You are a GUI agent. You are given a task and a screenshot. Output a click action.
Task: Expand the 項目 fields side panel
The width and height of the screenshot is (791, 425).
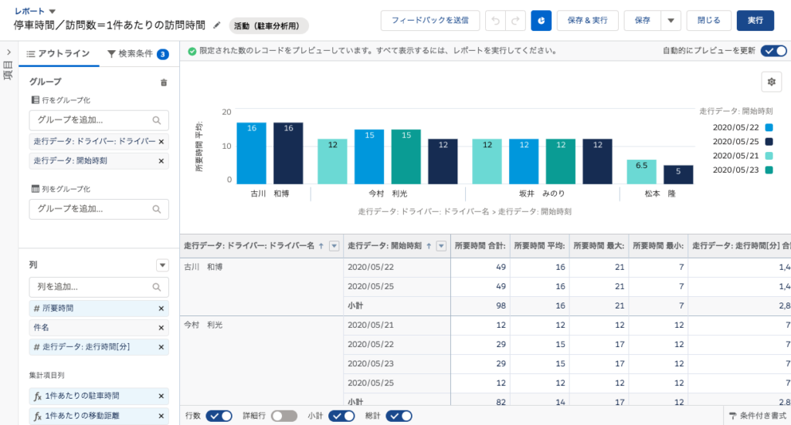click(8, 52)
